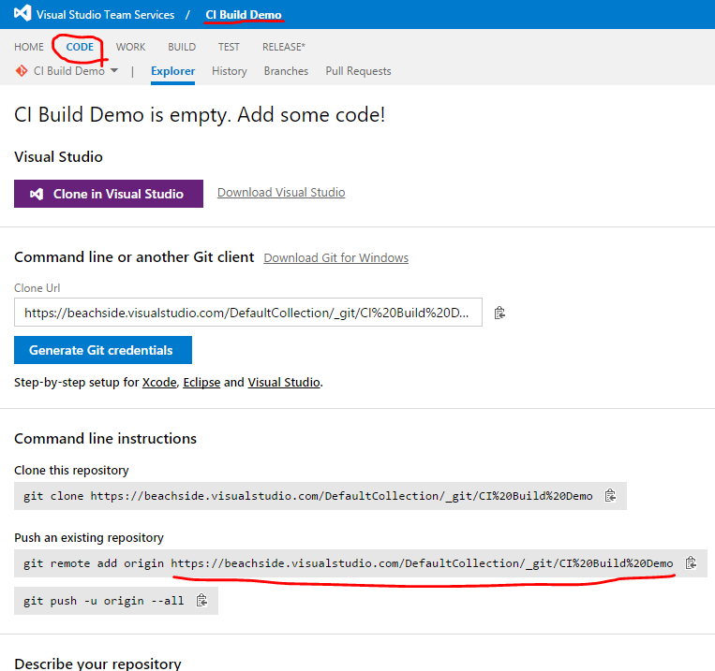Click the CI Build Demo project title in header
This screenshot has height=671, width=715.
[x=244, y=15]
